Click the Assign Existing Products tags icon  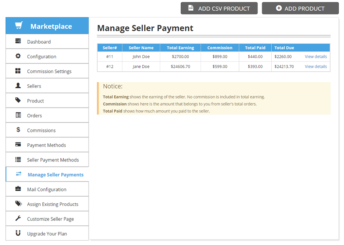tap(19, 204)
